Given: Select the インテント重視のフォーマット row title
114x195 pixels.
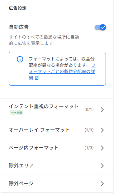Looking at the screenshot, I should tap(44, 106).
